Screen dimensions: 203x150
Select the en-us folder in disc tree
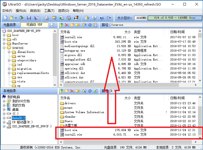(21, 56)
